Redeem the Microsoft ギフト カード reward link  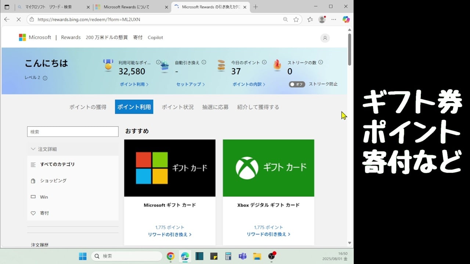[x=170, y=234]
